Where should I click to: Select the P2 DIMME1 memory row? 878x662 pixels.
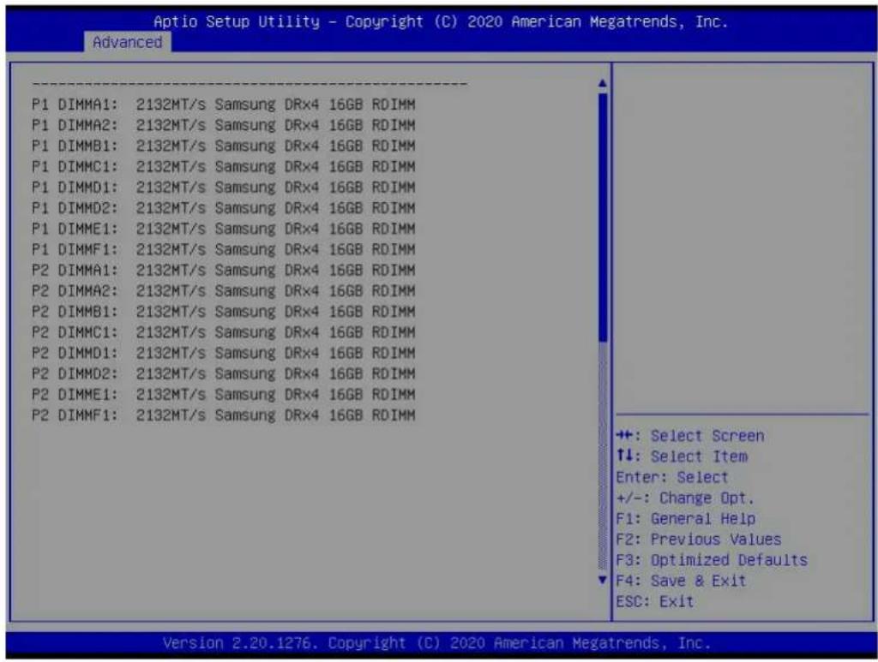point(224,394)
